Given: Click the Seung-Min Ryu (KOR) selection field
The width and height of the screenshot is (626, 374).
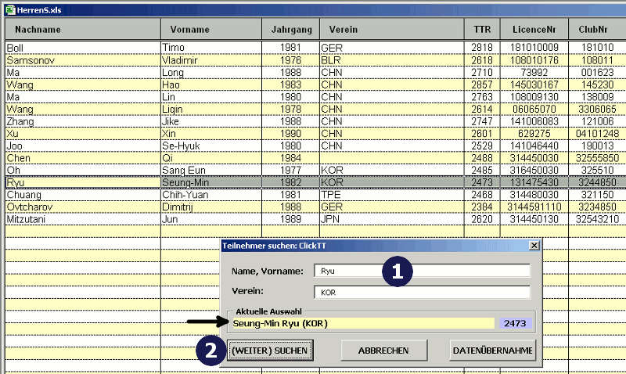Looking at the screenshot, I should pos(362,323).
